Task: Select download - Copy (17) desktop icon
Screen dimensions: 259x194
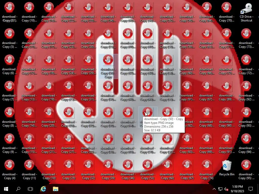Action: [x=49, y=39]
